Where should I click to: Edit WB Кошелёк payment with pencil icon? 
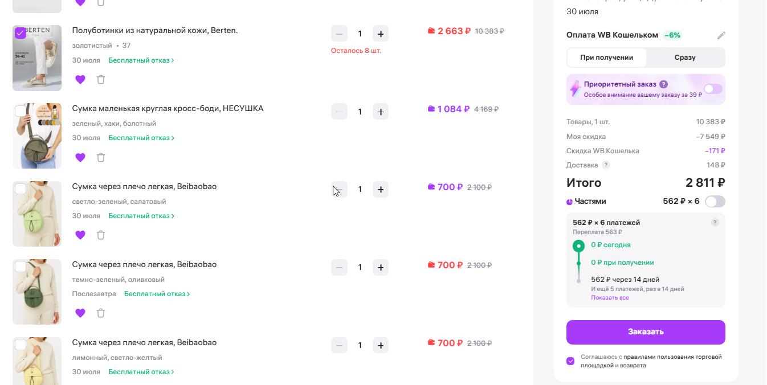click(721, 35)
